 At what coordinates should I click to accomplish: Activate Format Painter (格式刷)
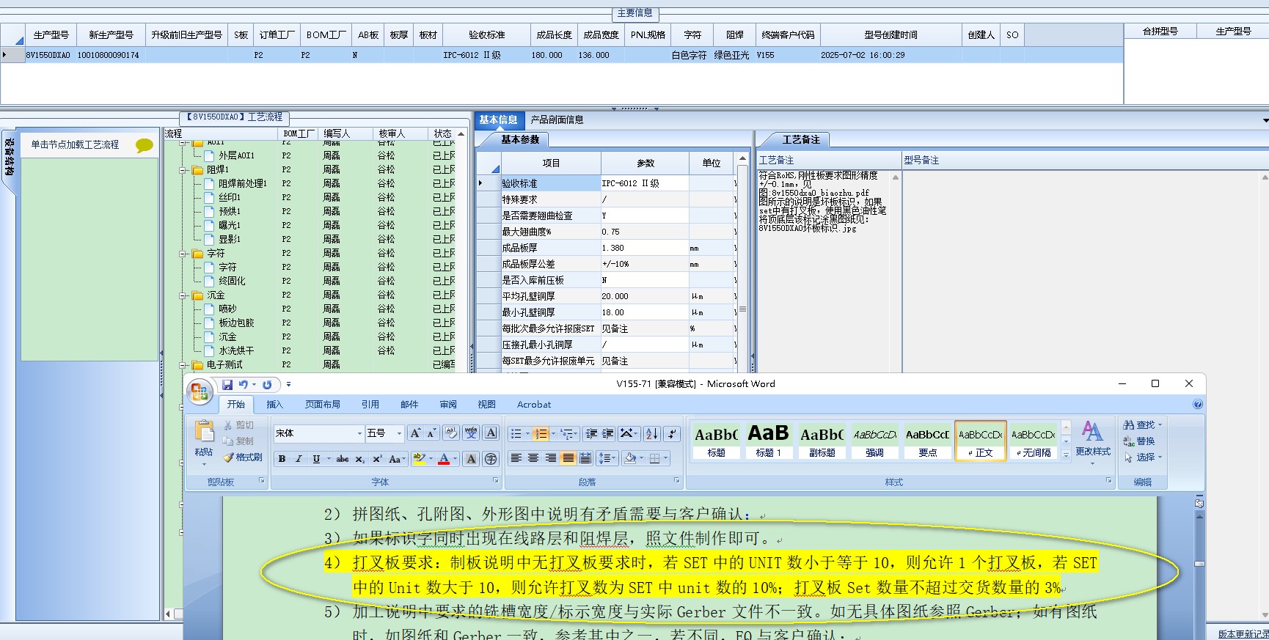[x=243, y=457]
